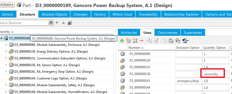This screenshot has width=232, height=94.
Task: Expand D3_0000000145 Safety subassembly node
Action: pyautogui.click(x=6, y=85)
